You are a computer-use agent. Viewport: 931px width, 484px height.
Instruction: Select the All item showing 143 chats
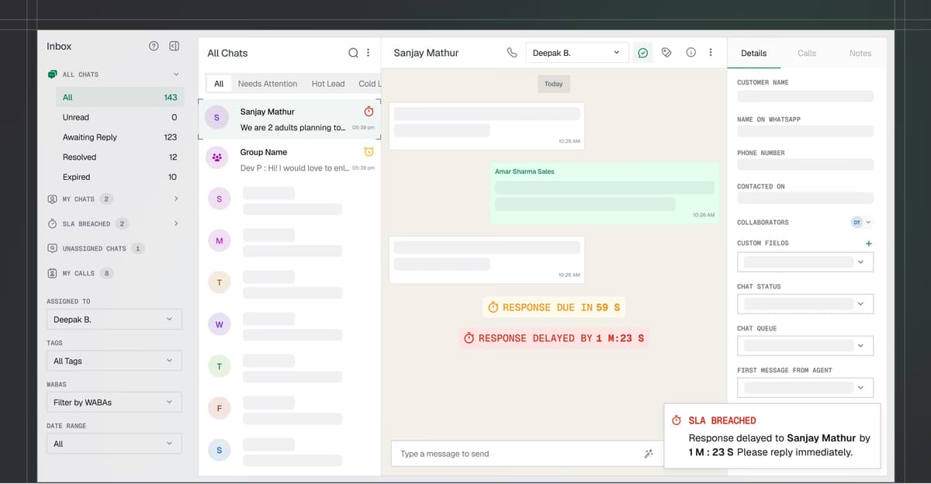[119, 98]
